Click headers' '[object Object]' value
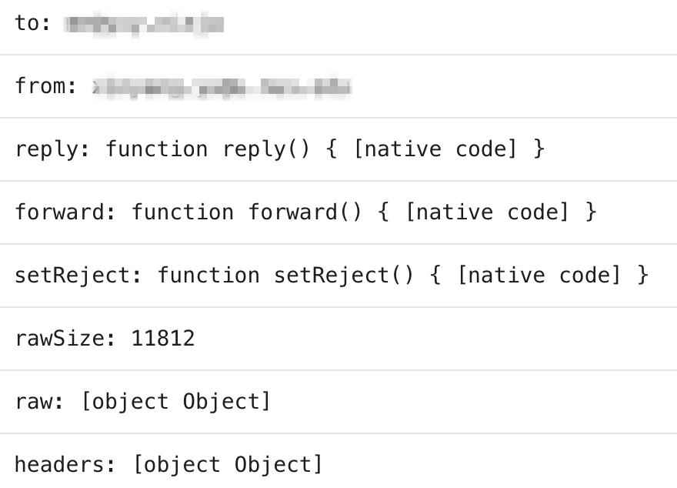The image size is (677, 488). coord(228,464)
